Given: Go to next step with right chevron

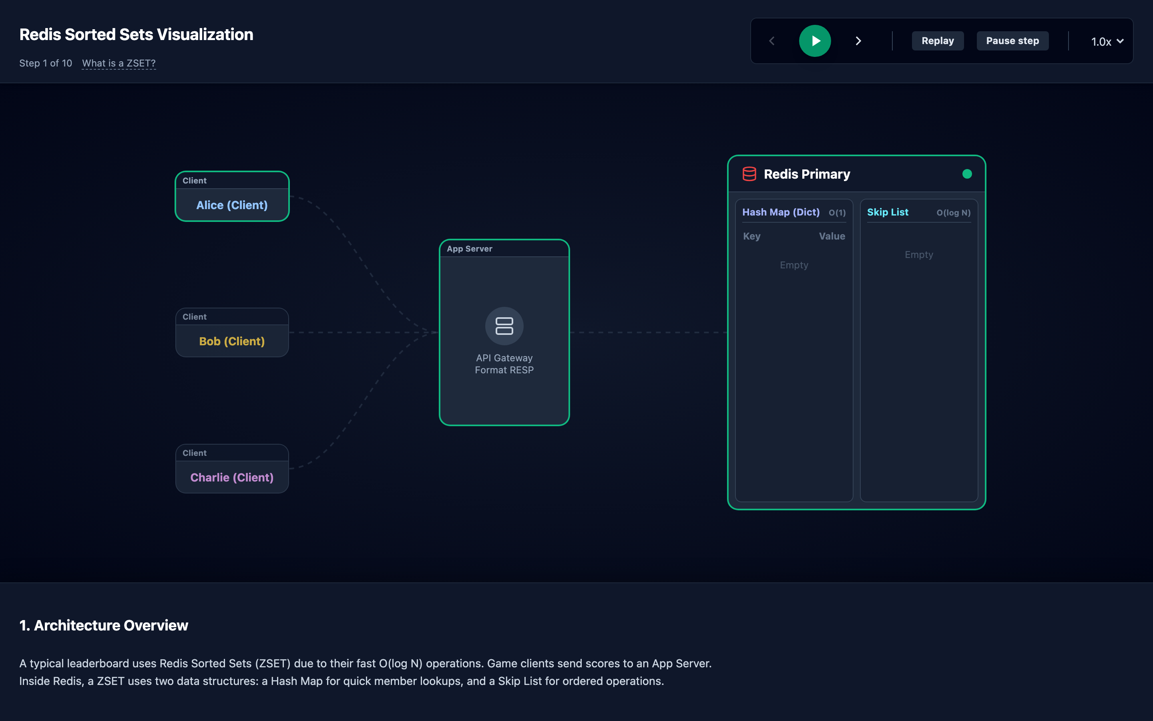Looking at the screenshot, I should click(x=858, y=41).
